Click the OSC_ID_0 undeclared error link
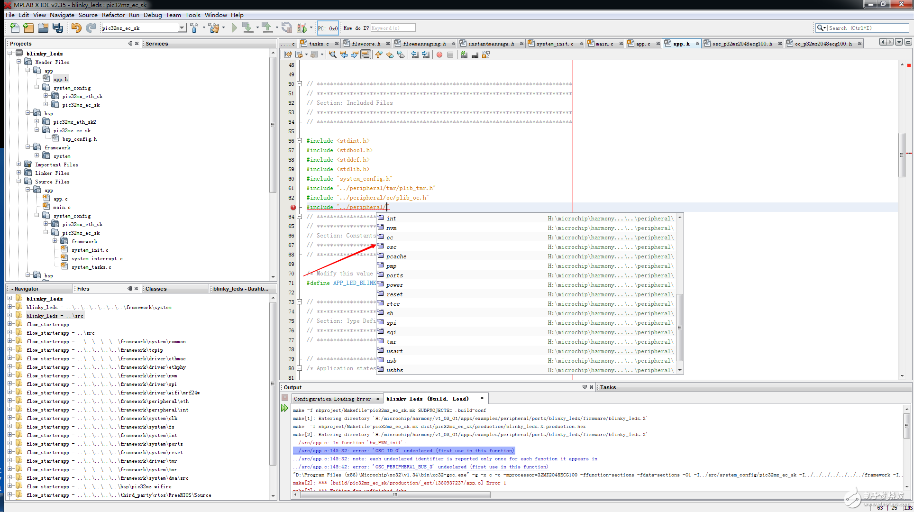The image size is (914, 512). coord(403,451)
